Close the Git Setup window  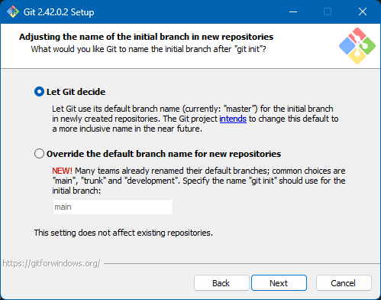click(x=363, y=11)
